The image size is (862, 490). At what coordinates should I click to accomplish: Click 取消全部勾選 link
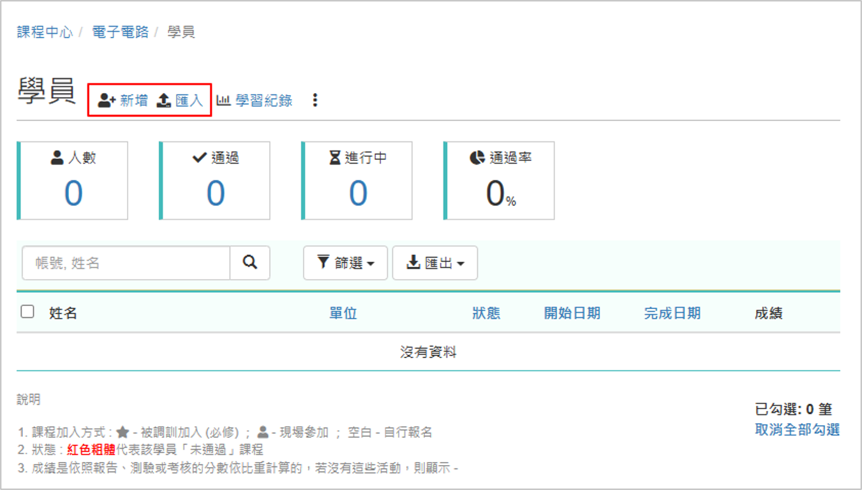click(x=797, y=429)
